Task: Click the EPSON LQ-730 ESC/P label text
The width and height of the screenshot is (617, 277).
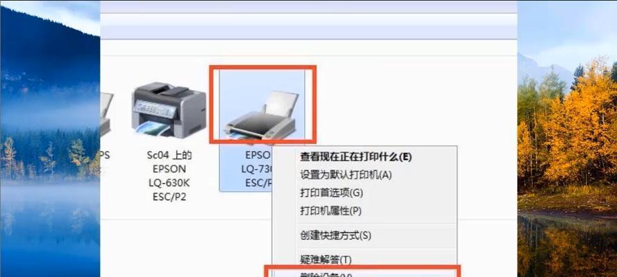Action: coord(258,169)
